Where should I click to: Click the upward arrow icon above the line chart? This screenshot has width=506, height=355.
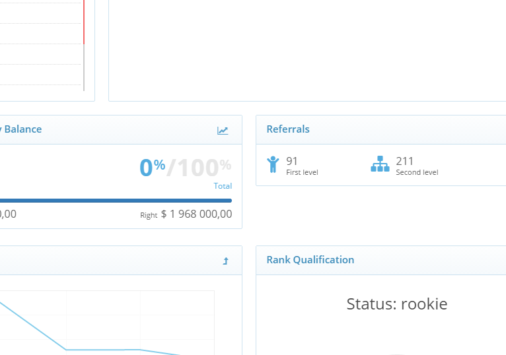pos(225,261)
